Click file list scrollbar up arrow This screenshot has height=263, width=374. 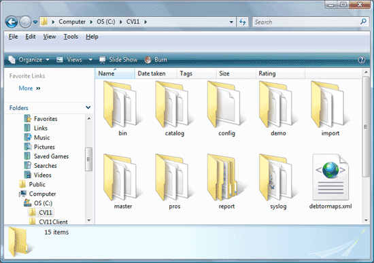pos(366,72)
